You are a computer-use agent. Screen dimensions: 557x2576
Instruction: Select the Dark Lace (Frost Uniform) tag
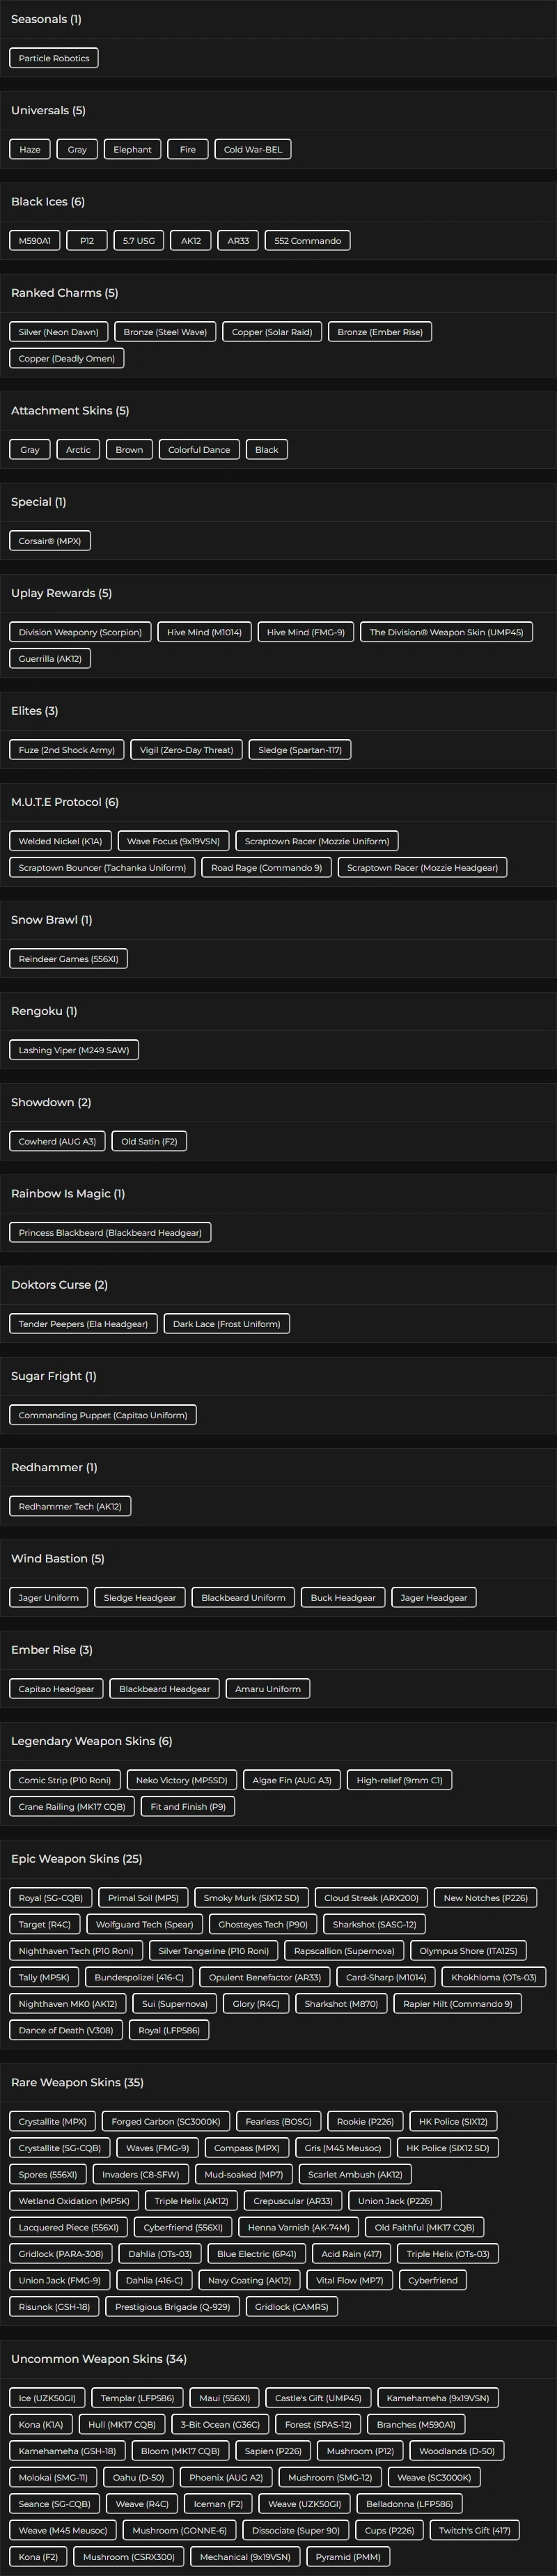[226, 1324]
